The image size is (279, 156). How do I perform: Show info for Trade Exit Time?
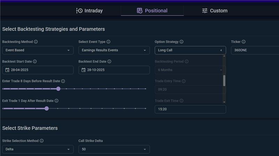(181, 101)
